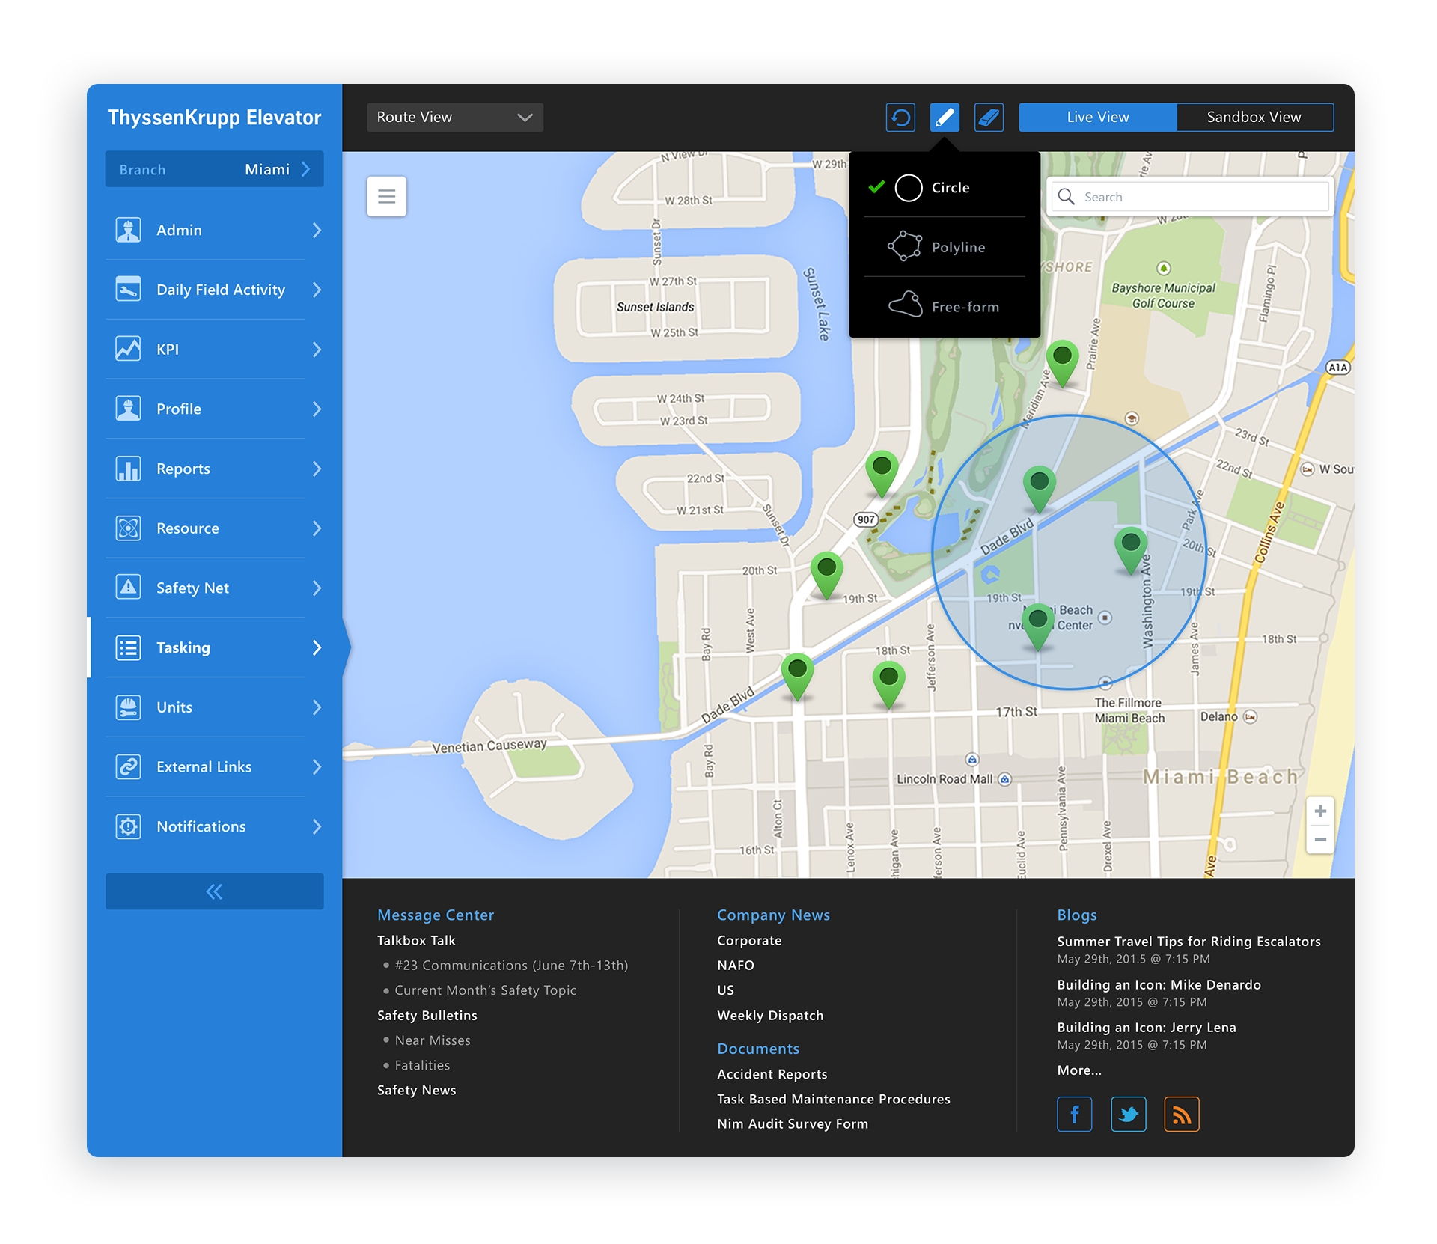Click the Profile person icon
Viewport: 1437px width, 1244px height.
point(128,409)
